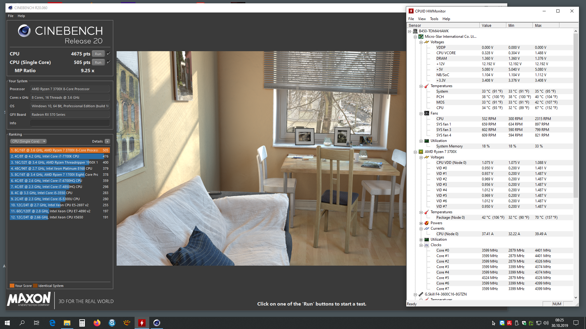Image resolution: width=586 pixels, height=329 pixels.
Task: Run the CPU multi-core test
Action: point(98,54)
